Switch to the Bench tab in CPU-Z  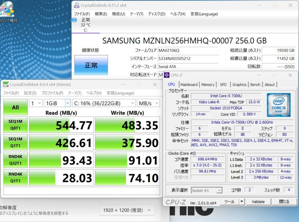255,85
